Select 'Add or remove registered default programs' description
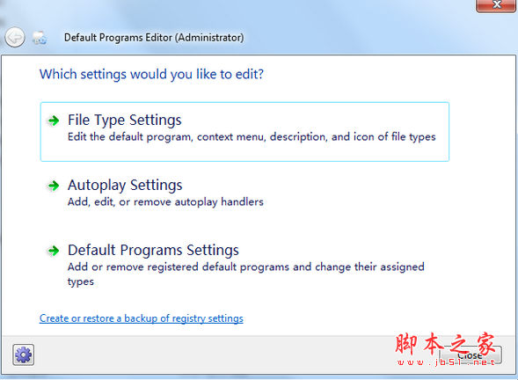 (x=245, y=267)
